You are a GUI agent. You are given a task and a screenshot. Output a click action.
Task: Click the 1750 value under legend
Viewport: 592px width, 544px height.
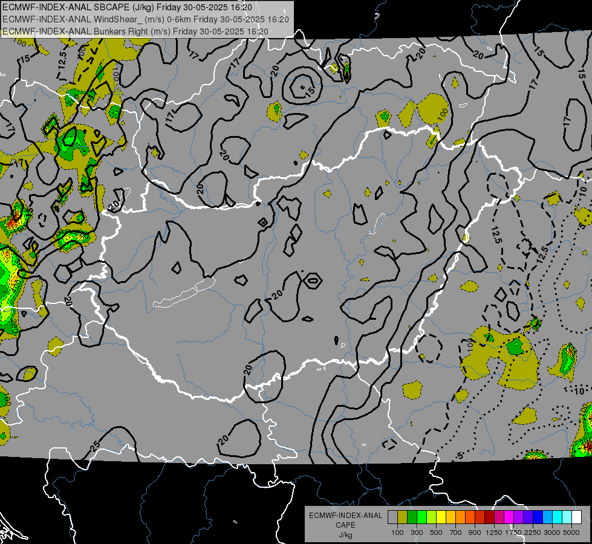[513, 533]
